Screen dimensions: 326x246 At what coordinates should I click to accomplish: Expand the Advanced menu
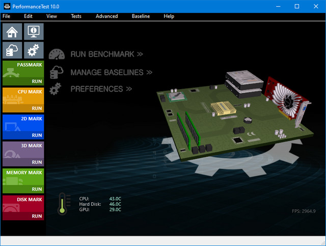pyautogui.click(x=106, y=16)
